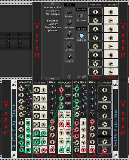Click the WINCOMP OVER output jack
Screen dimensions: 129x160
[x=68, y=124]
